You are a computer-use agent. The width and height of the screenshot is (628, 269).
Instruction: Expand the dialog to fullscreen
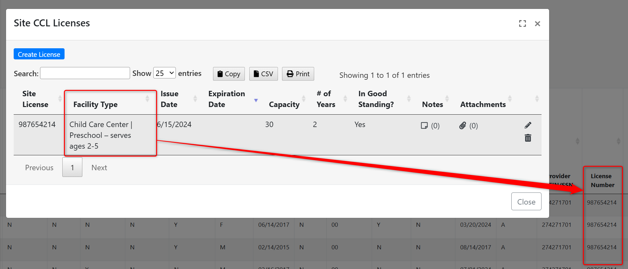click(x=522, y=24)
